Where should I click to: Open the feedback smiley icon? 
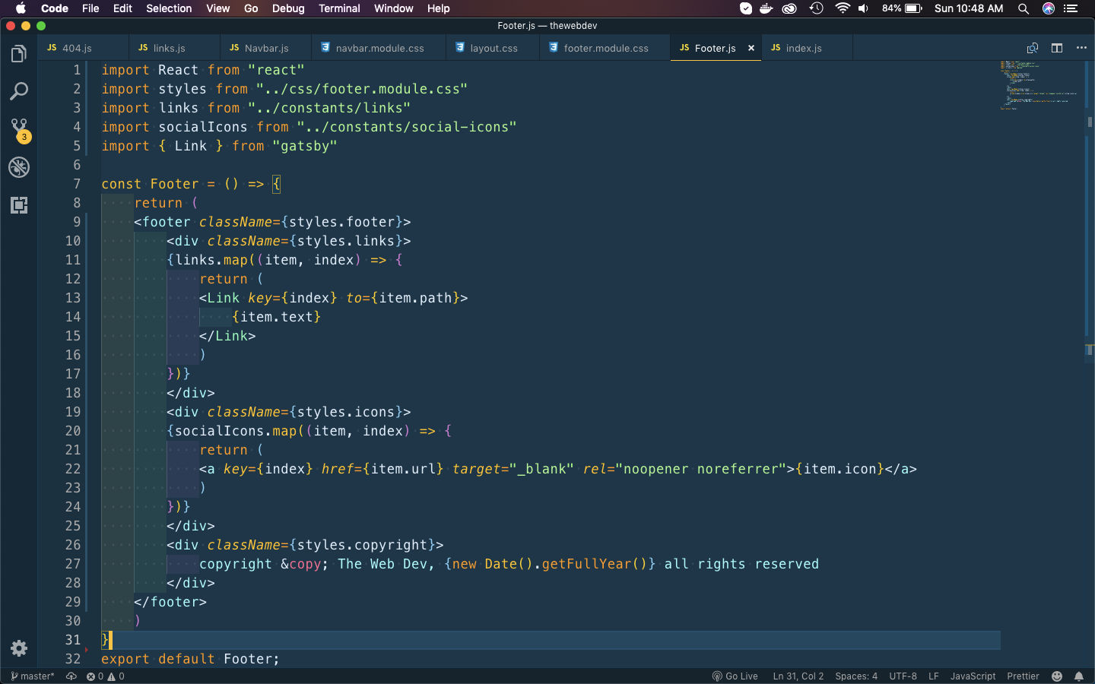(x=1057, y=676)
